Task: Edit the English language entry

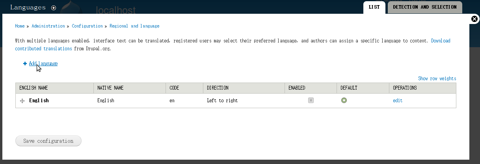Action: coord(398,100)
